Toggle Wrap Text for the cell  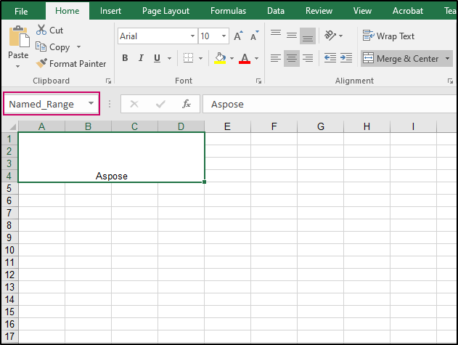[x=388, y=36]
